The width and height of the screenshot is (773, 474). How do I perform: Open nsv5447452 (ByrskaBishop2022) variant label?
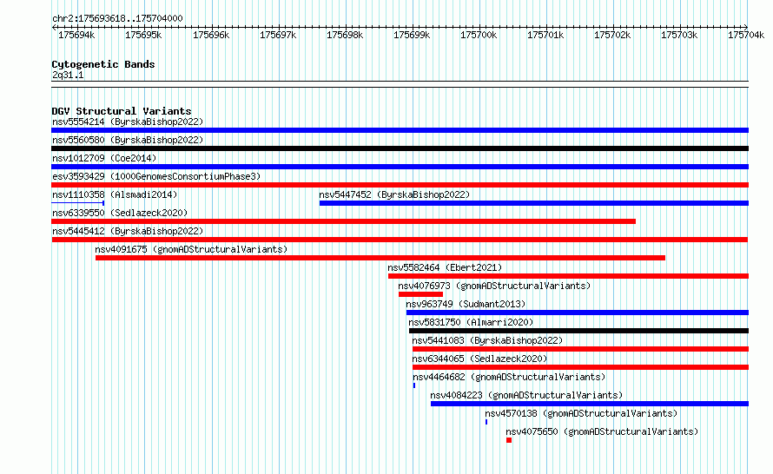[394, 194]
